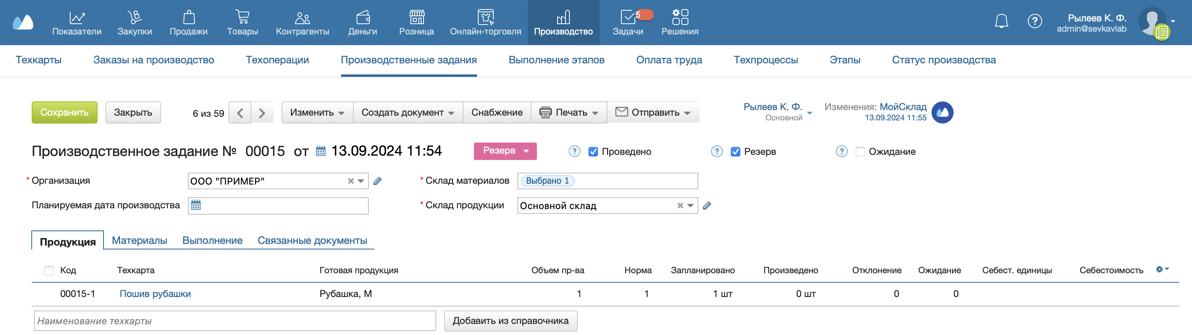The height and width of the screenshot is (335, 1192).
Task: Switch to Техоперации tab
Action: pyautogui.click(x=277, y=60)
